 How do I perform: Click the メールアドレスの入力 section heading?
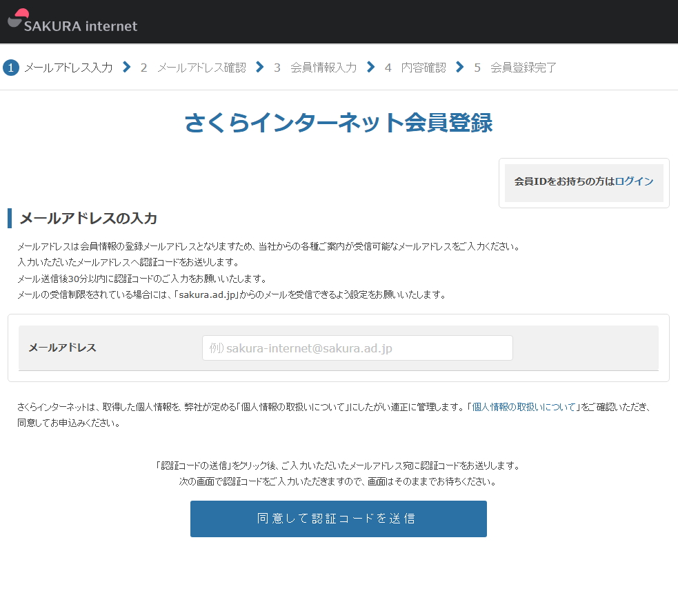pos(88,219)
